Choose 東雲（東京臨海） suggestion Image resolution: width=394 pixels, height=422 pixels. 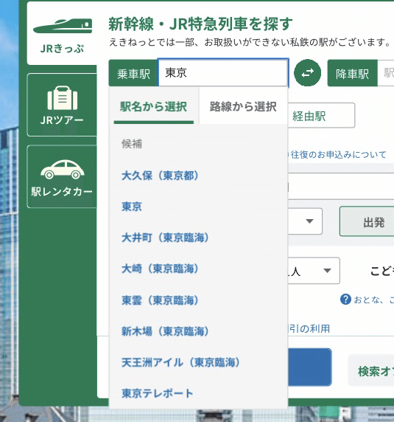[x=160, y=300]
